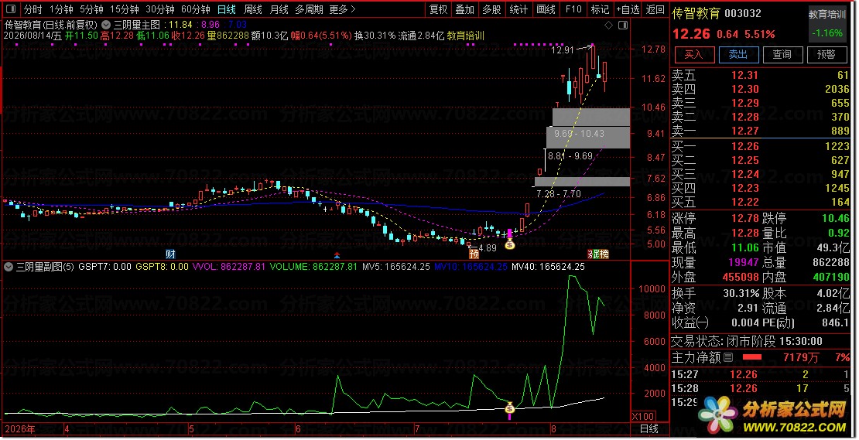Image resolution: width=859 pixels, height=440 pixels.
Task: Click the 换手 30.31% value
Action: (741, 294)
